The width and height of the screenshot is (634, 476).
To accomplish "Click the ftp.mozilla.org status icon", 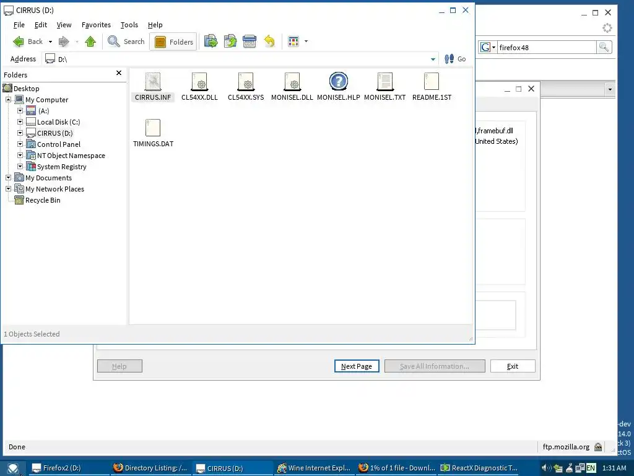I will click(598, 447).
